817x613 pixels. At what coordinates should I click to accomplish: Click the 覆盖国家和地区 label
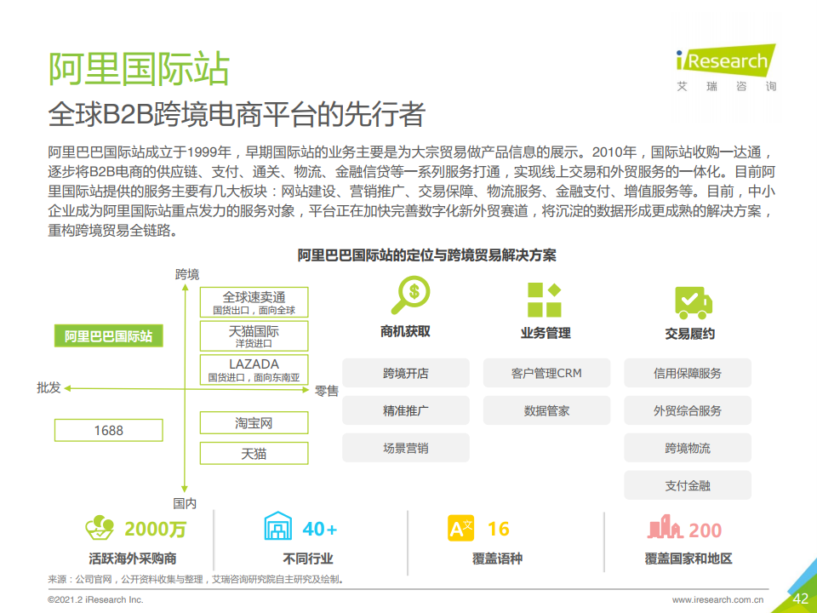[688, 559]
